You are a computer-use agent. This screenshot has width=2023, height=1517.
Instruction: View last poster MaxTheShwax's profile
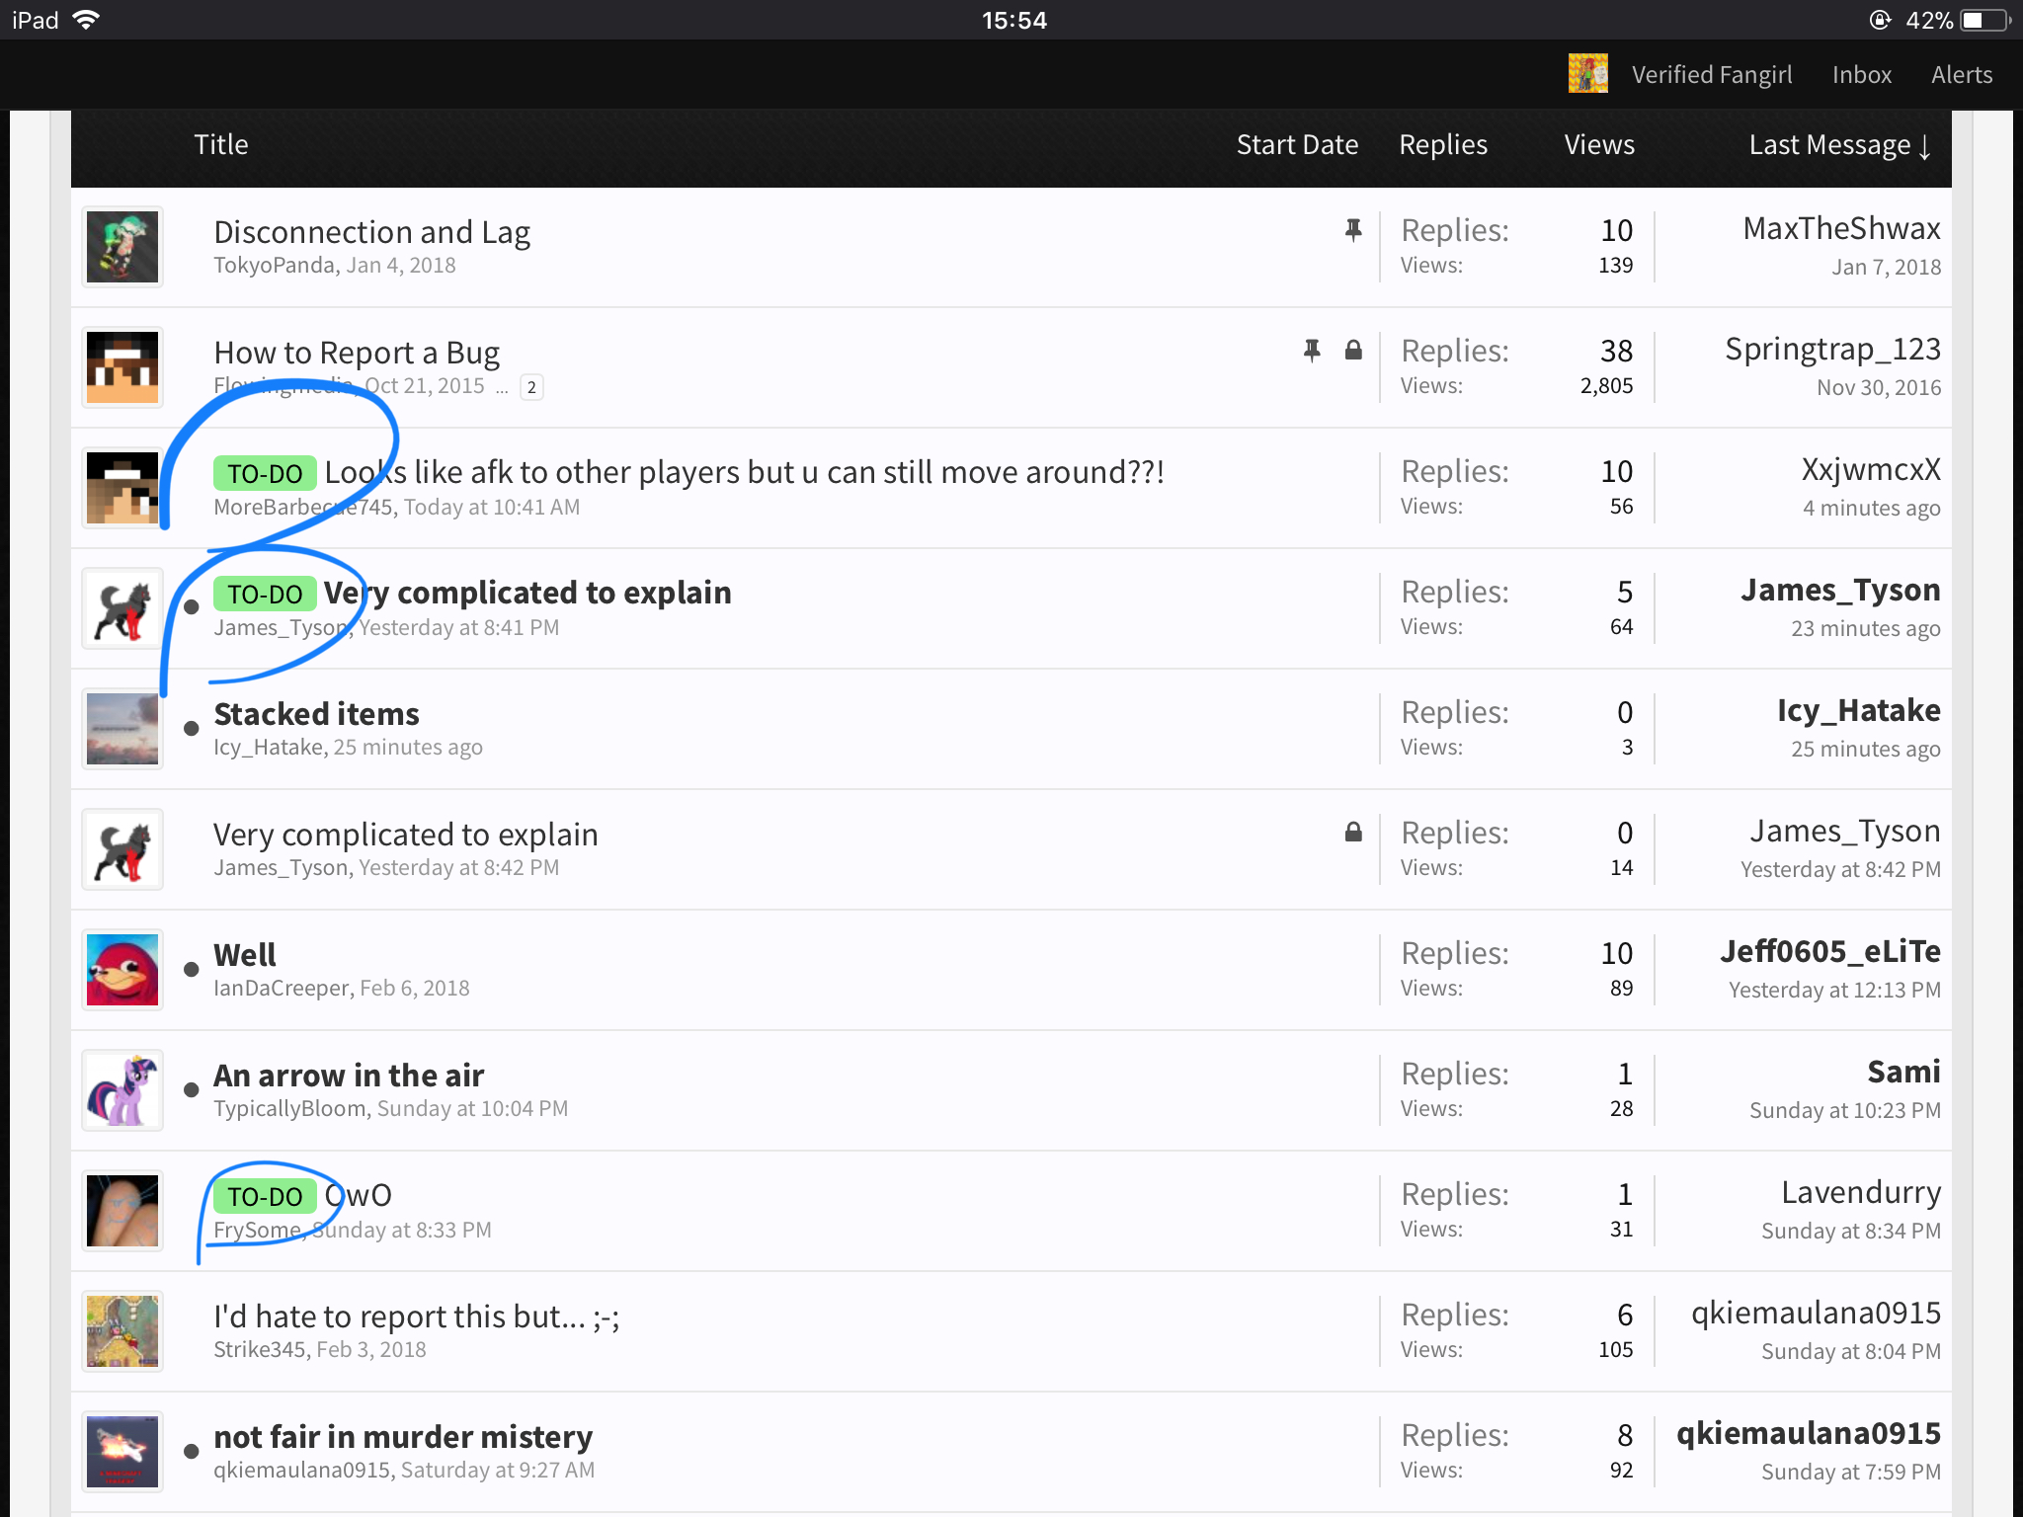(x=1841, y=228)
